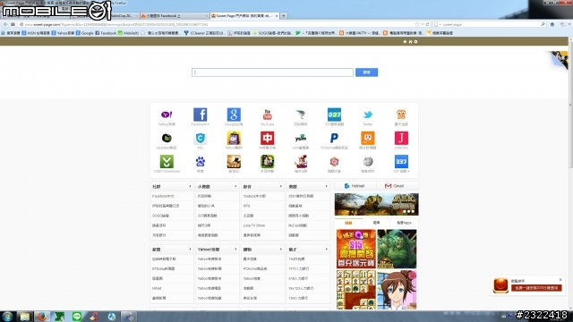Open Windows Start orb

pyautogui.click(x=7, y=316)
